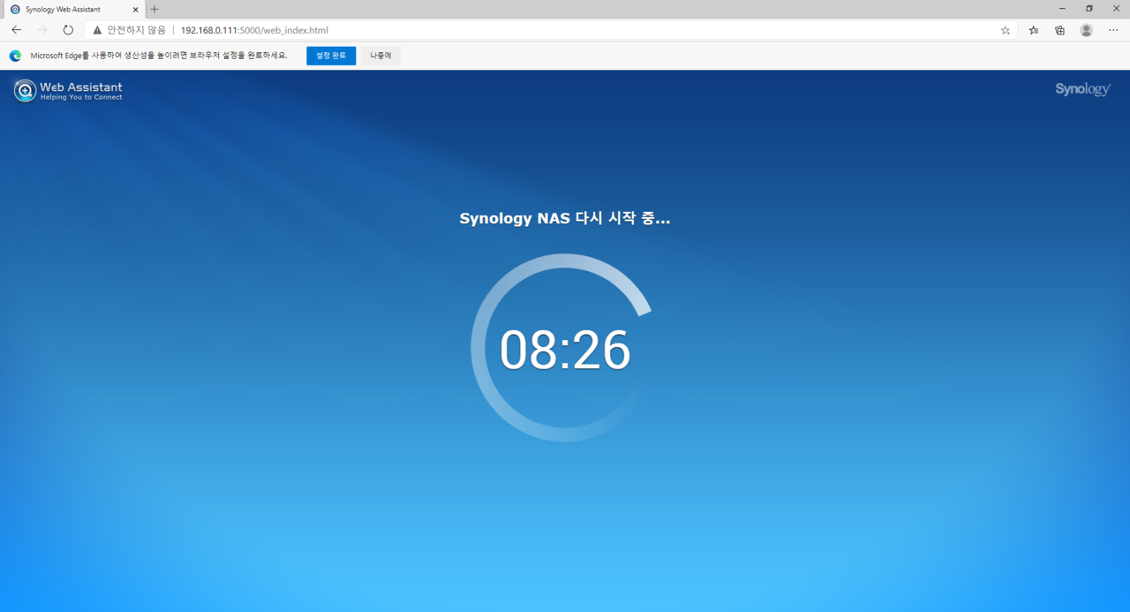
Task: Click the Synology brand logo
Action: point(1082,89)
